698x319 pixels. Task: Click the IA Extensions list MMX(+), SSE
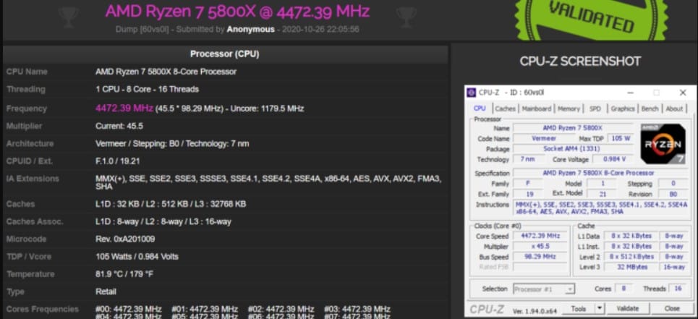coord(268,183)
